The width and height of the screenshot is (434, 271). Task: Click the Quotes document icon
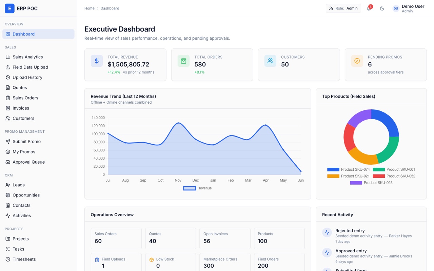pos(8,87)
